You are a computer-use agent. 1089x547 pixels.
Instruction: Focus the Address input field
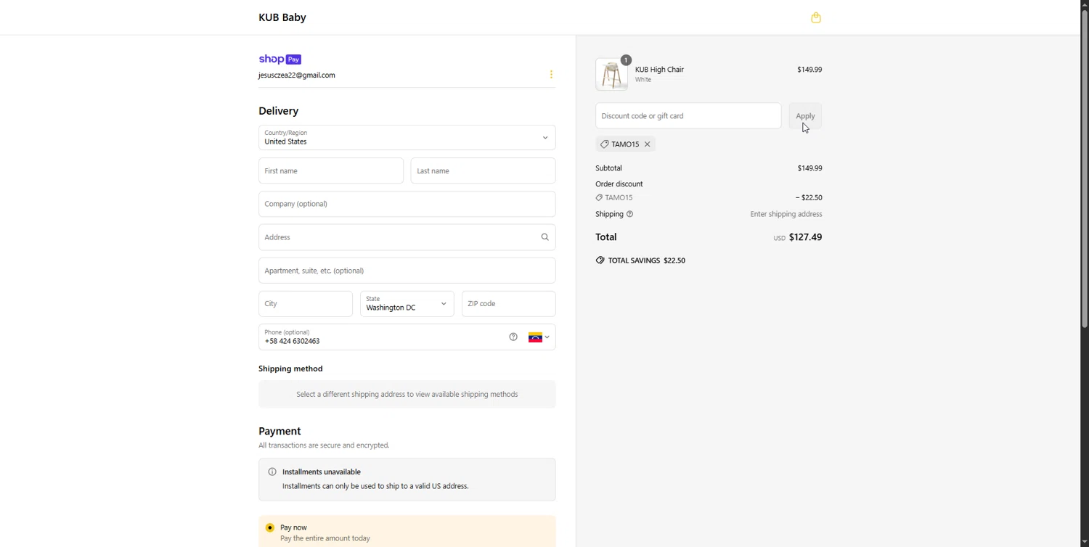point(407,237)
